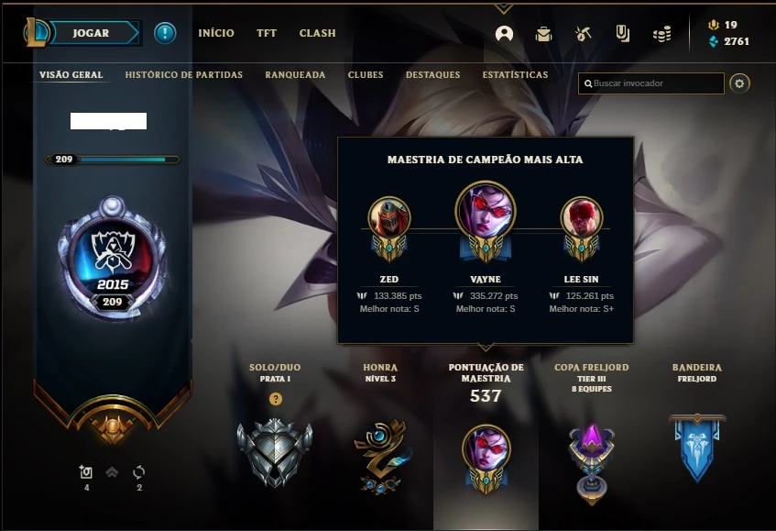Switch to the Ranqueada tab

pos(295,75)
